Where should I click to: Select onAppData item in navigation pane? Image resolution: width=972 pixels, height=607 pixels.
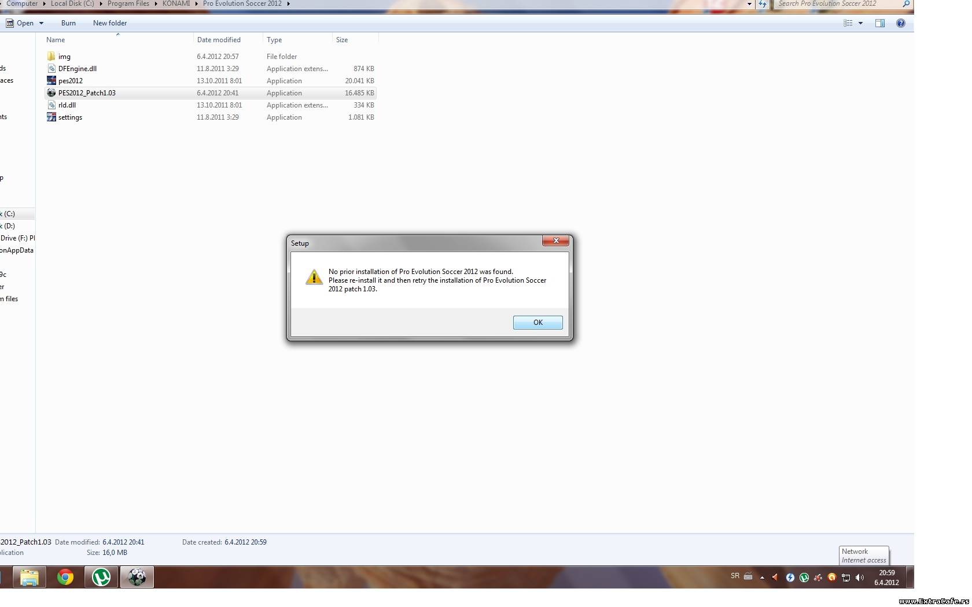tap(17, 250)
